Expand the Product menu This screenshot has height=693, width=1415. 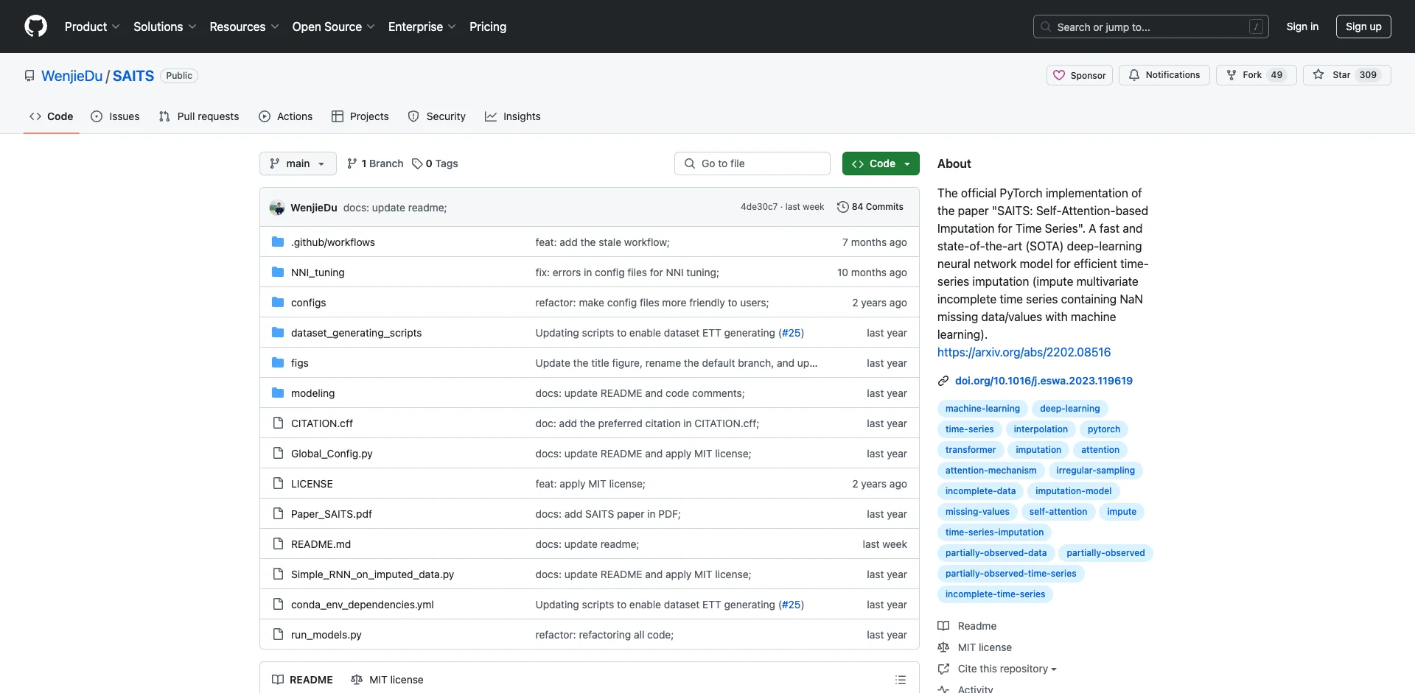click(92, 27)
